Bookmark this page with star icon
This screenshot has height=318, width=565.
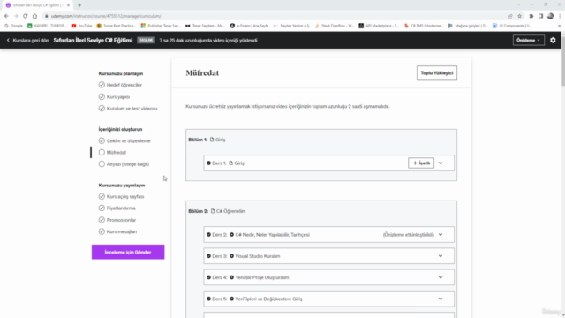click(520, 16)
